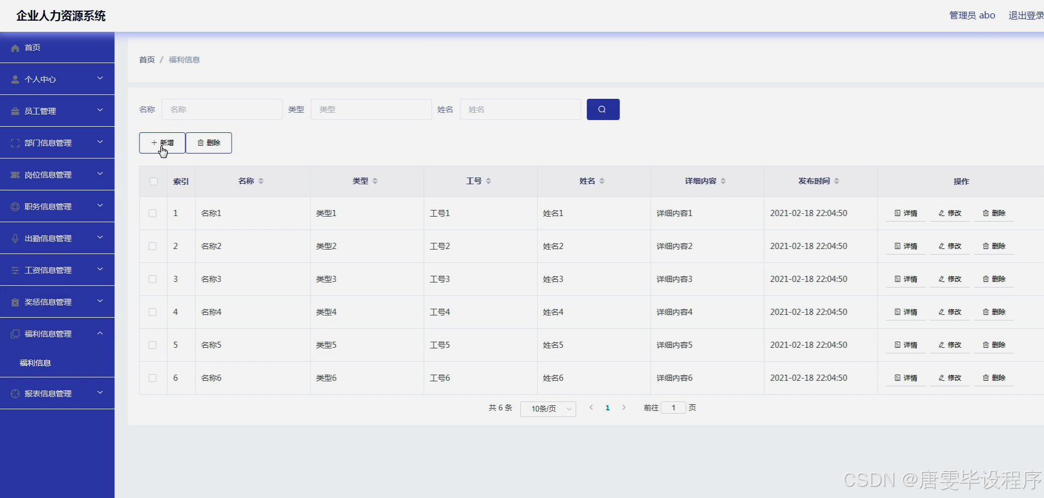Click the sliders icon beside 工资信息管理
This screenshot has height=498, width=1044.
coord(15,270)
